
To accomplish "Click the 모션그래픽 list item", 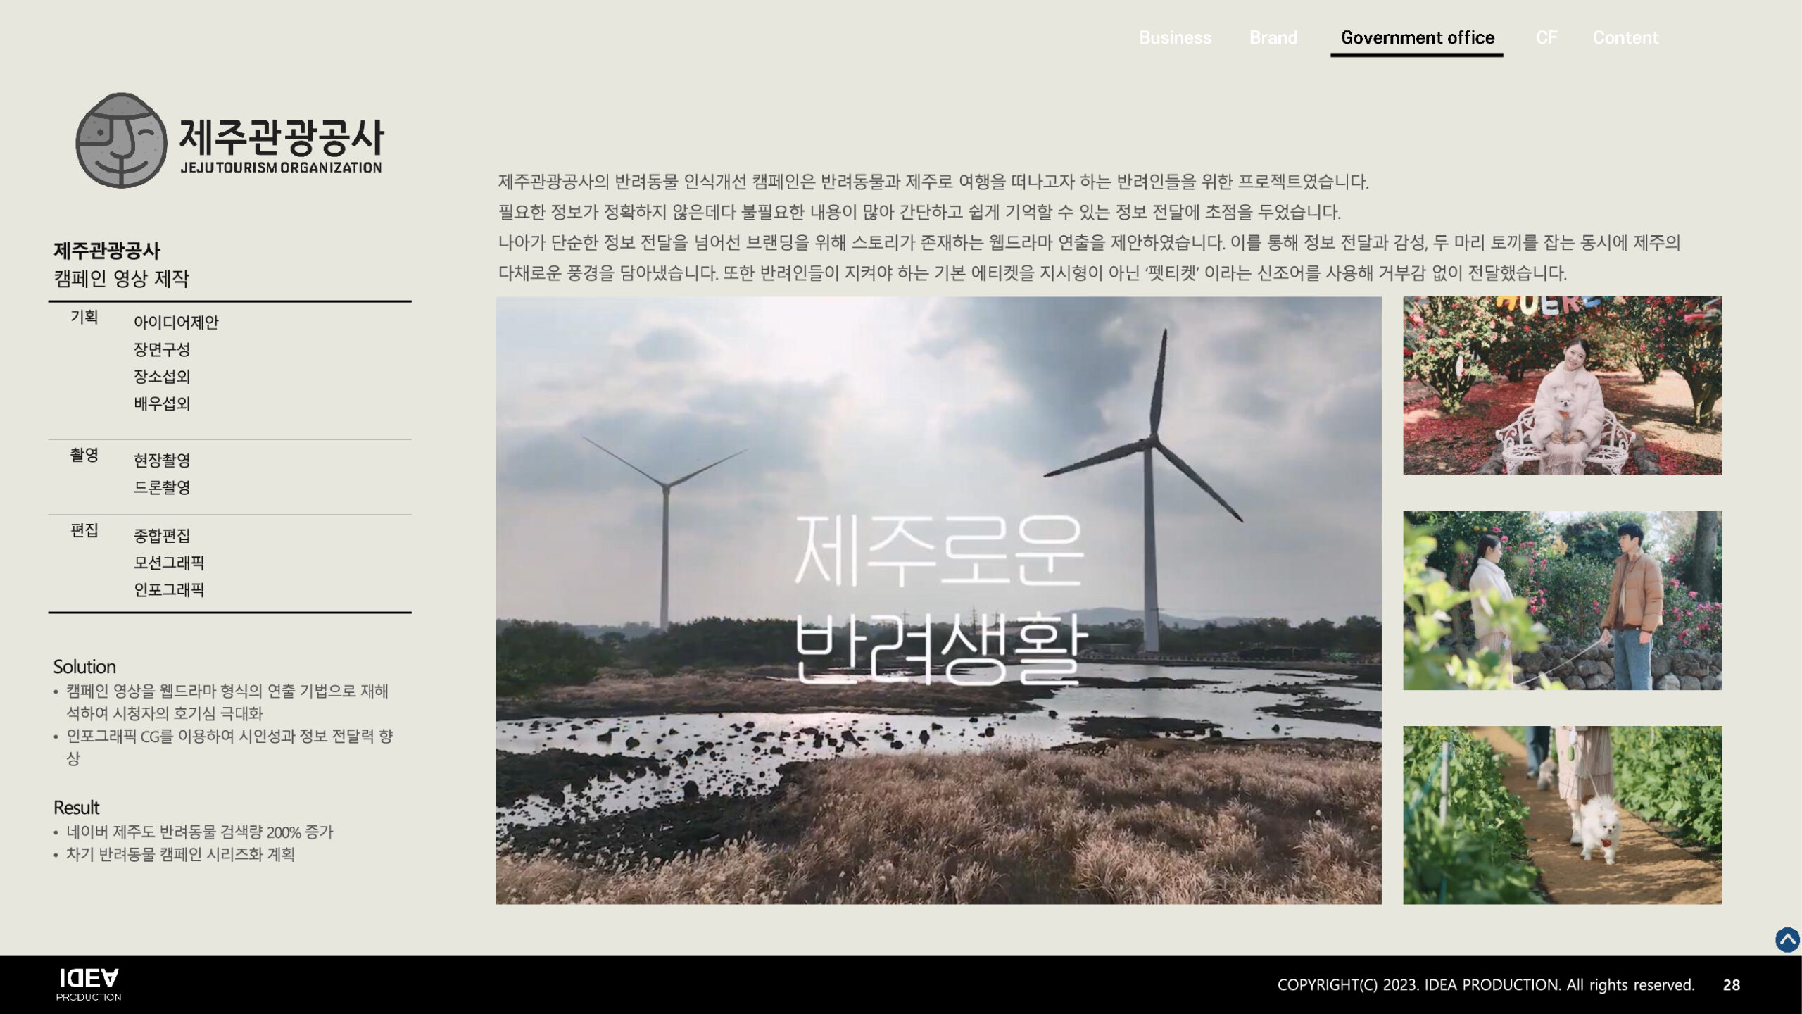I will [x=169, y=563].
